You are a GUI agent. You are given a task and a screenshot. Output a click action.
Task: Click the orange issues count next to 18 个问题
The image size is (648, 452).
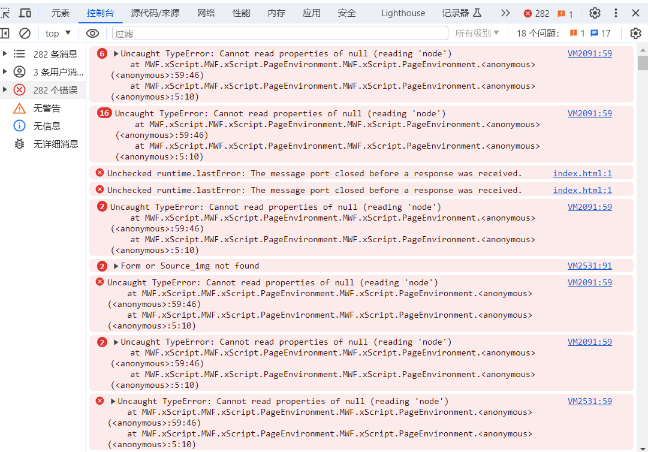pyautogui.click(x=577, y=34)
